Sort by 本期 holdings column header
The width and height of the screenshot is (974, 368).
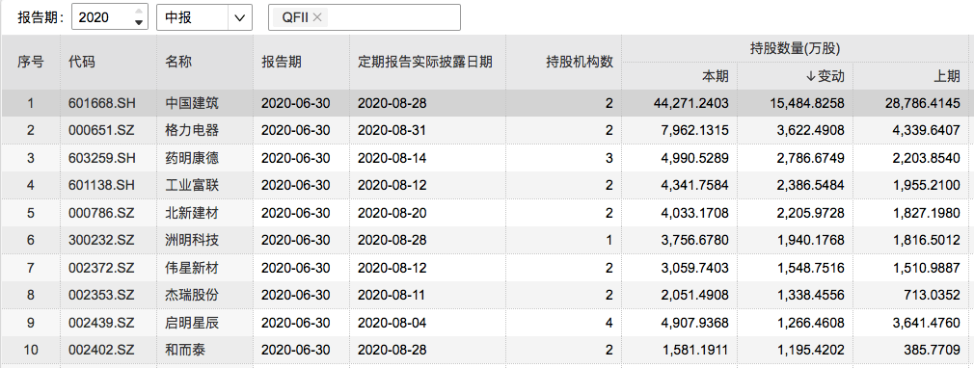716,76
